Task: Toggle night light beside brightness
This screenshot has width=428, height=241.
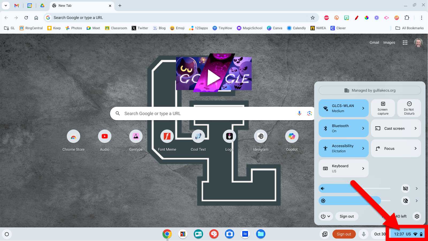Action: 406,201
